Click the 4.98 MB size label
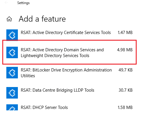The image size is (145, 117). (x=125, y=50)
